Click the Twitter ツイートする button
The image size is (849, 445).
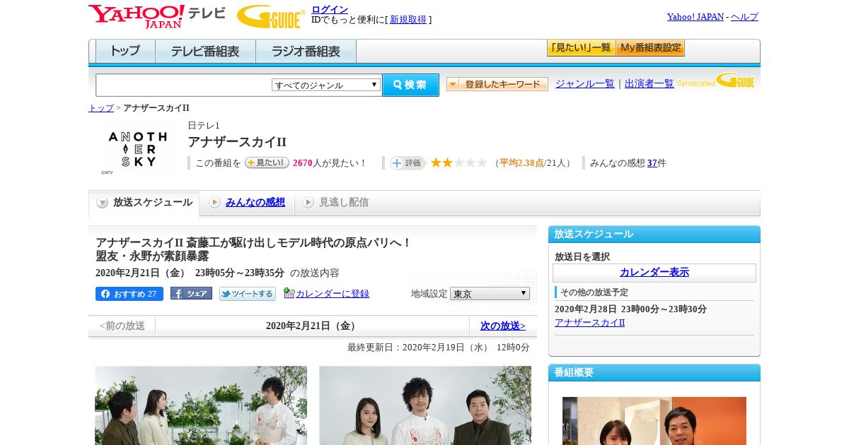click(247, 294)
